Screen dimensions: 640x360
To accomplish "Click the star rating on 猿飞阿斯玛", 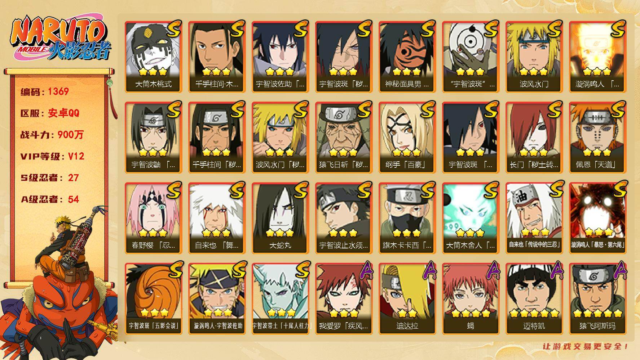I will pos(597,313).
